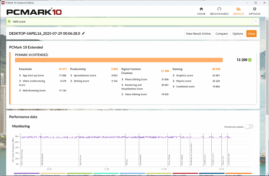Click the green Valid score checkmark
The height and width of the screenshot is (176, 269).
tap(9, 21)
